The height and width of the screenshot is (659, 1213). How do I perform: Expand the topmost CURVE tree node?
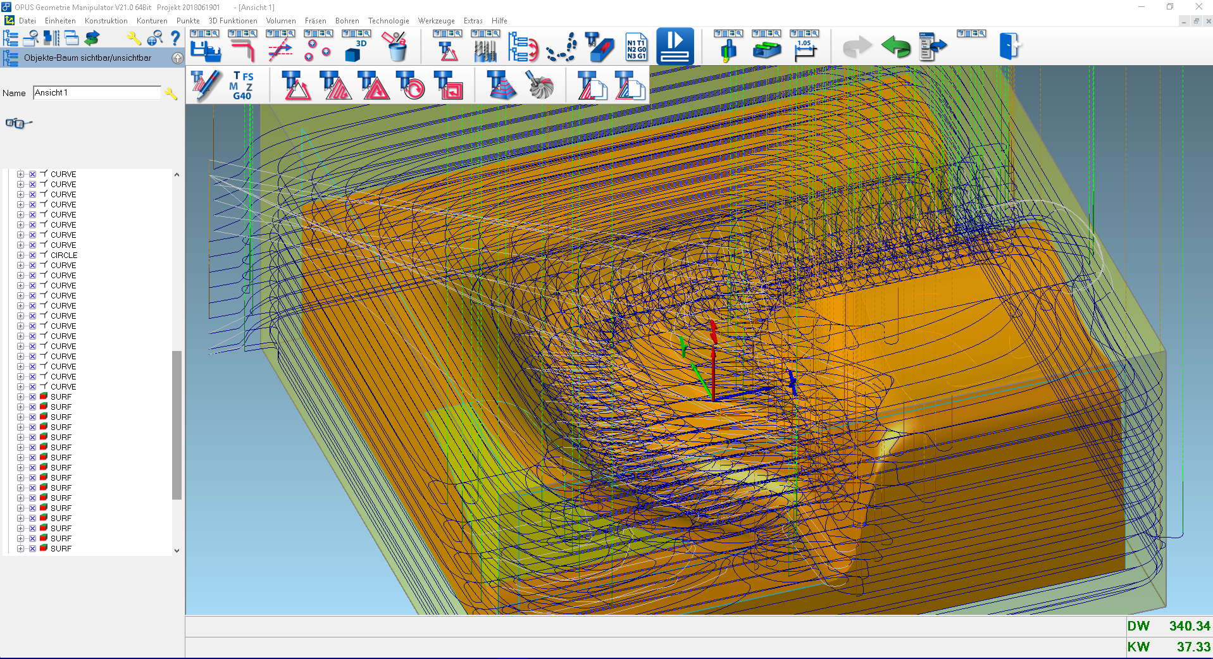[x=20, y=175]
